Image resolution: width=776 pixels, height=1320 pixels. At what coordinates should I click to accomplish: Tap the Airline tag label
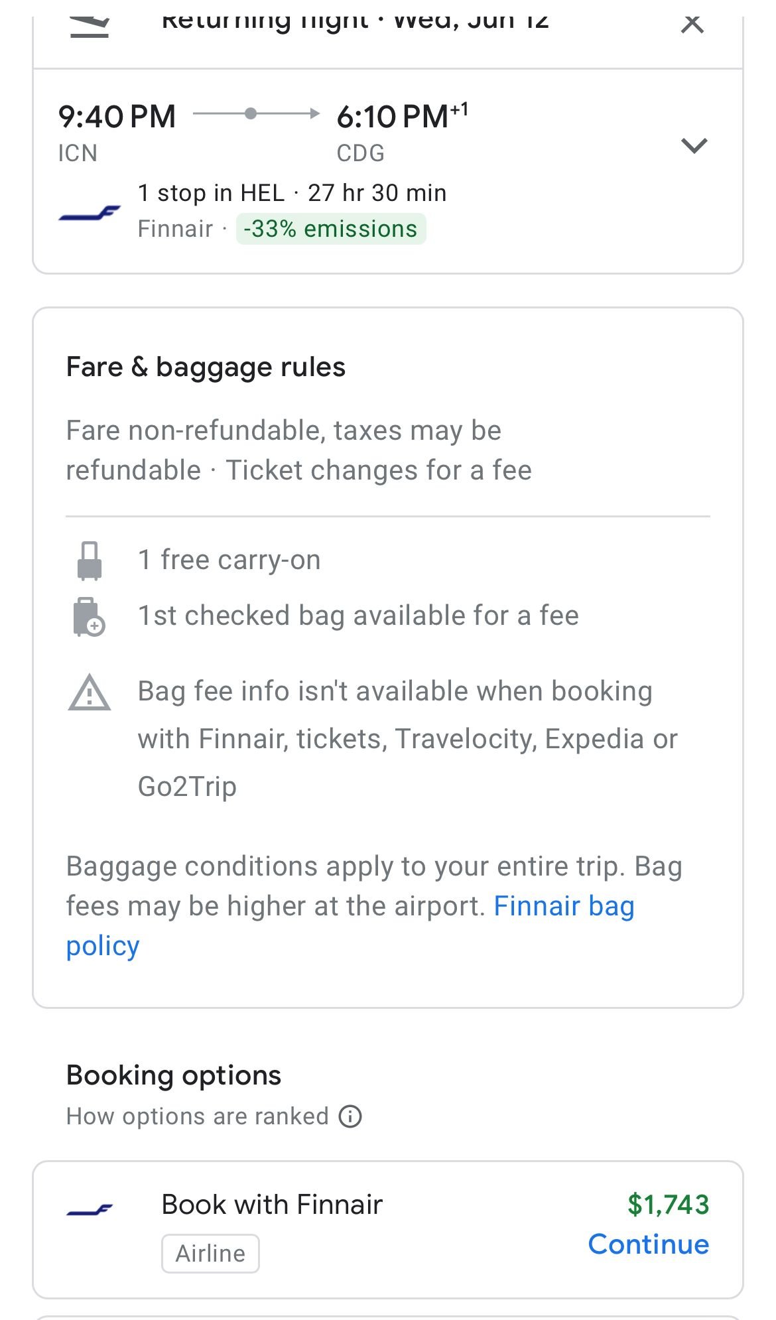210,1253
